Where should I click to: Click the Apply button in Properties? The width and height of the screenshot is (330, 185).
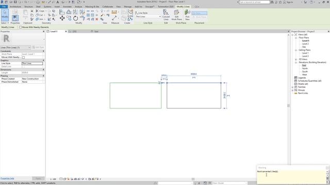coord(38,178)
